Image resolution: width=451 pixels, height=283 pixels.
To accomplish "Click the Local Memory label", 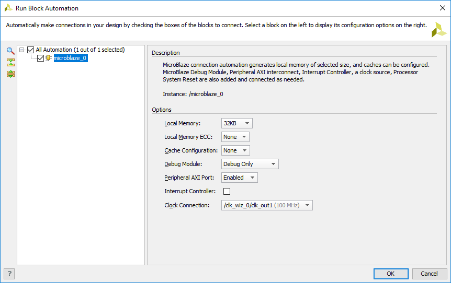I will coord(183,123).
